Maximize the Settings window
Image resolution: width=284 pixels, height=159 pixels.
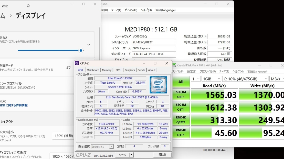click(x=83, y=4)
